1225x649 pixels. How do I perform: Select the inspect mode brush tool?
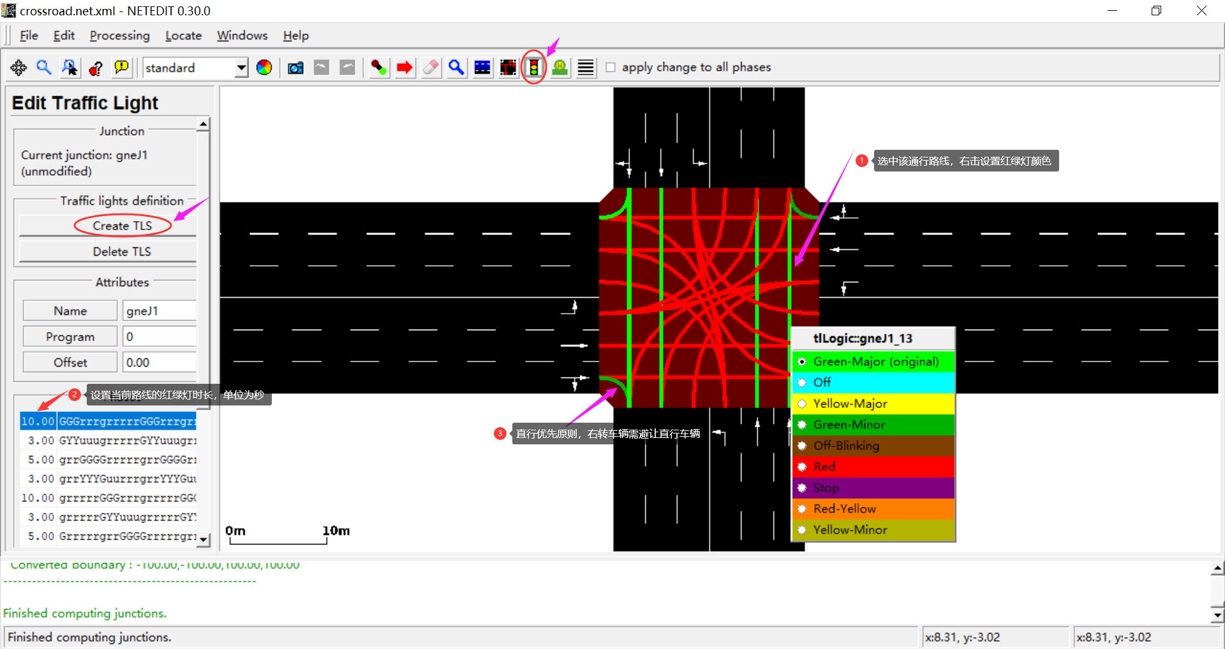(378, 67)
